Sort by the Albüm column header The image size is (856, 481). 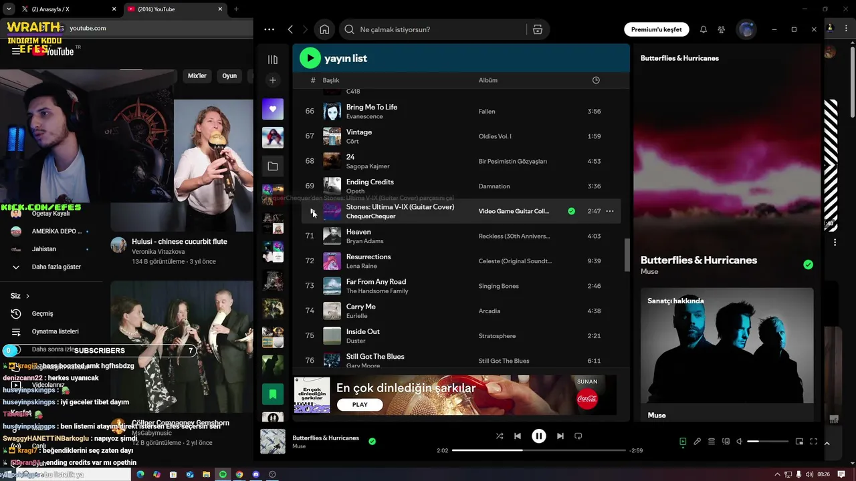(488, 80)
